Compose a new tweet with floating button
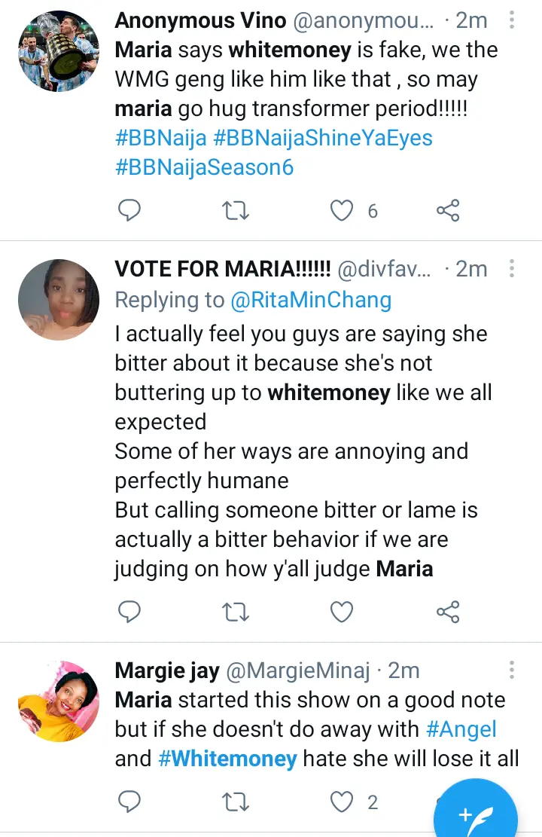 click(x=475, y=814)
